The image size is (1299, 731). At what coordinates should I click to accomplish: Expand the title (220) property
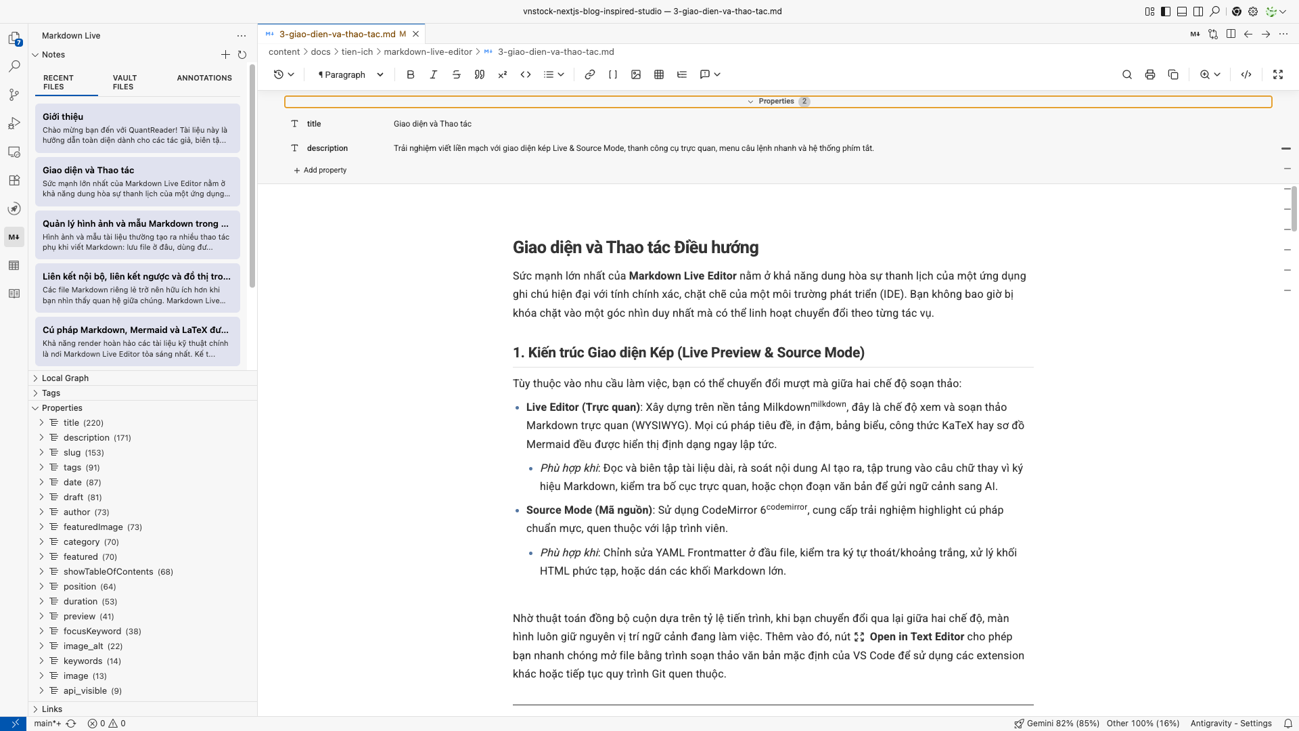point(143,423)
